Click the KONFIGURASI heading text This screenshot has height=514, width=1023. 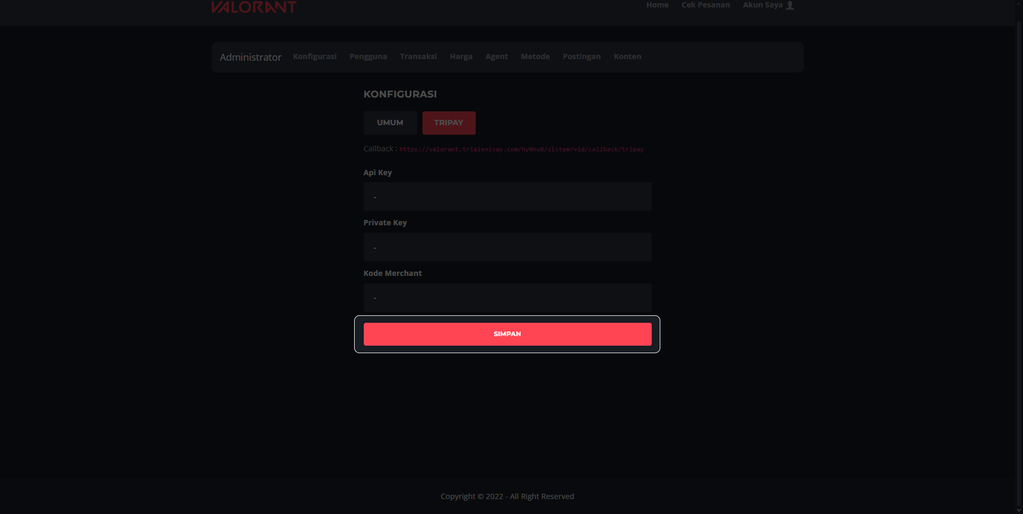400,94
